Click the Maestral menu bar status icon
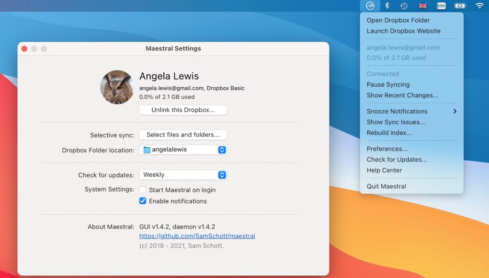Screen dimensions: 489x278 click(x=370, y=6)
